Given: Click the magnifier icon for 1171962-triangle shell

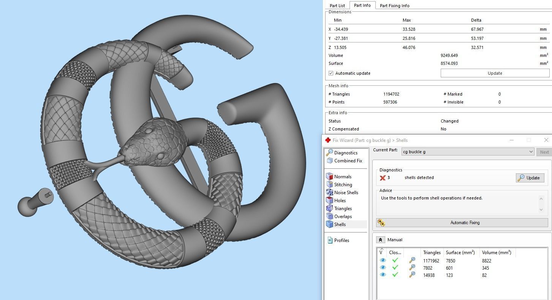Looking at the screenshot, I should coord(412,261).
